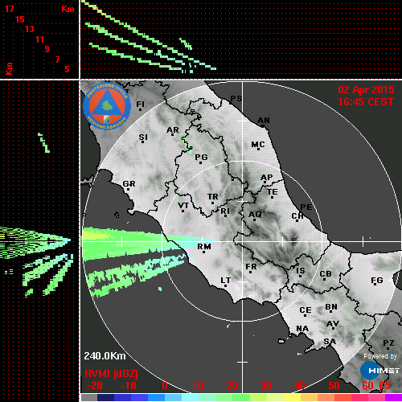The height and width of the screenshot is (402, 402).
Task: Click the Protezione Civile Regione Abruzzo logo
Action: [107, 106]
